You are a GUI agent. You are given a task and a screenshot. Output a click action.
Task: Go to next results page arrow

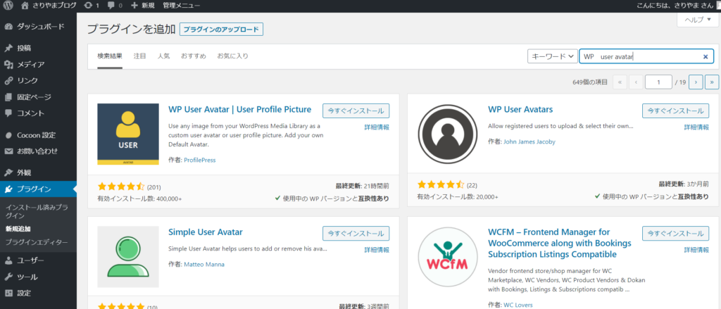tap(696, 82)
